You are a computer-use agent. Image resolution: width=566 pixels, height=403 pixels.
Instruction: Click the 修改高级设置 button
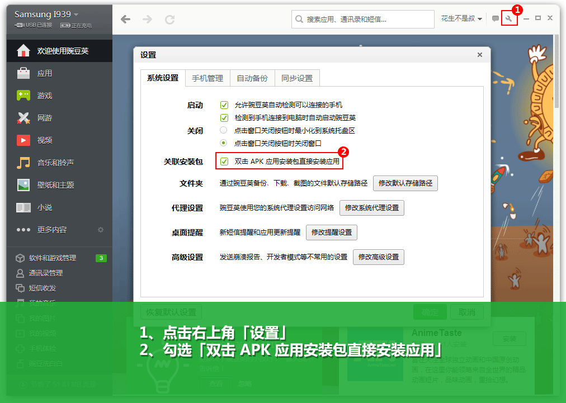coord(379,257)
